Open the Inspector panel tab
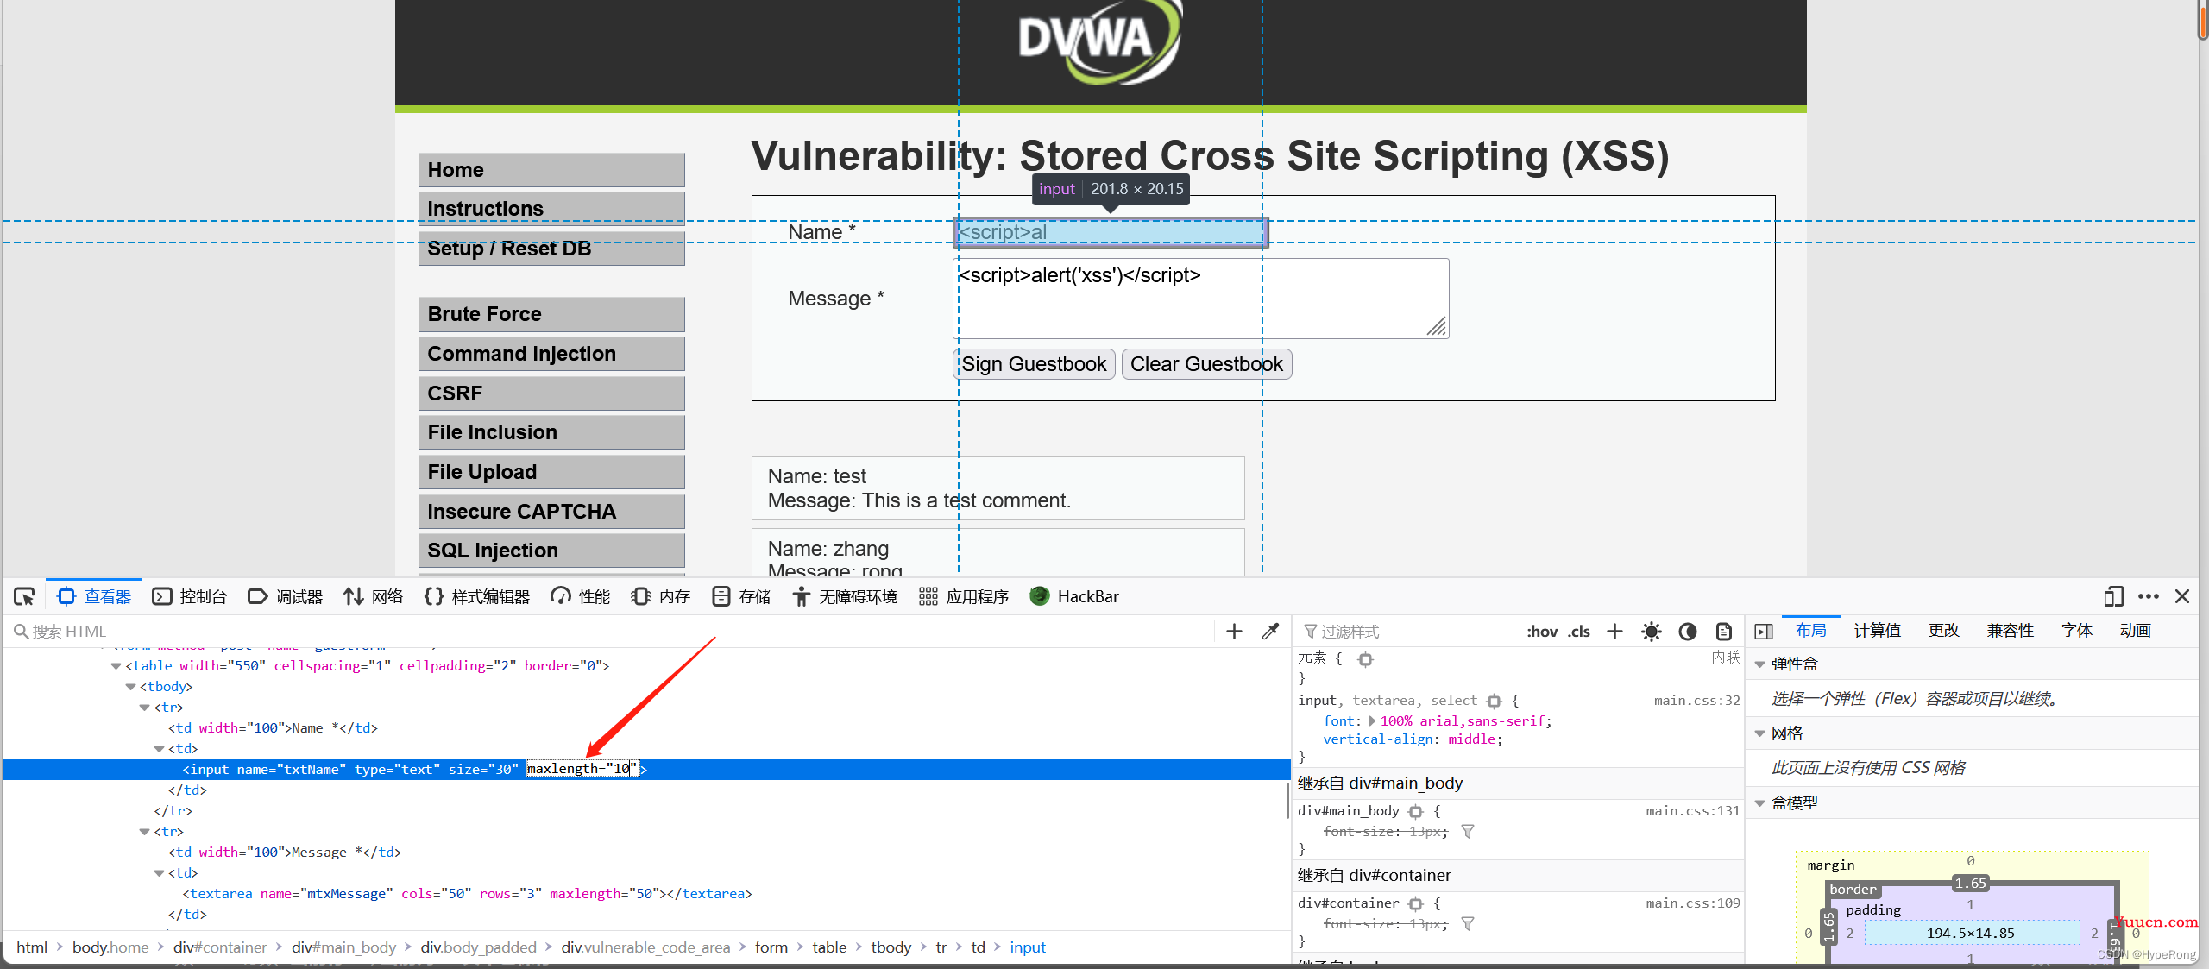The width and height of the screenshot is (2209, 969). [94, 596]
